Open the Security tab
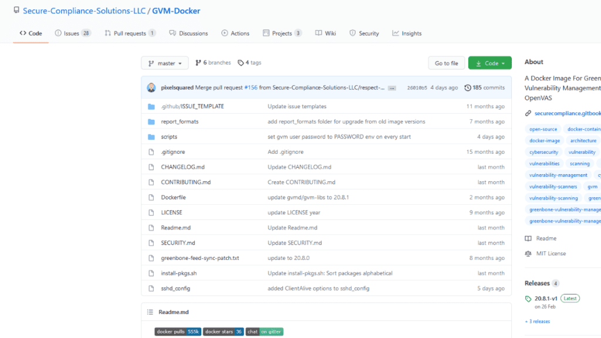 pos(364,33)
